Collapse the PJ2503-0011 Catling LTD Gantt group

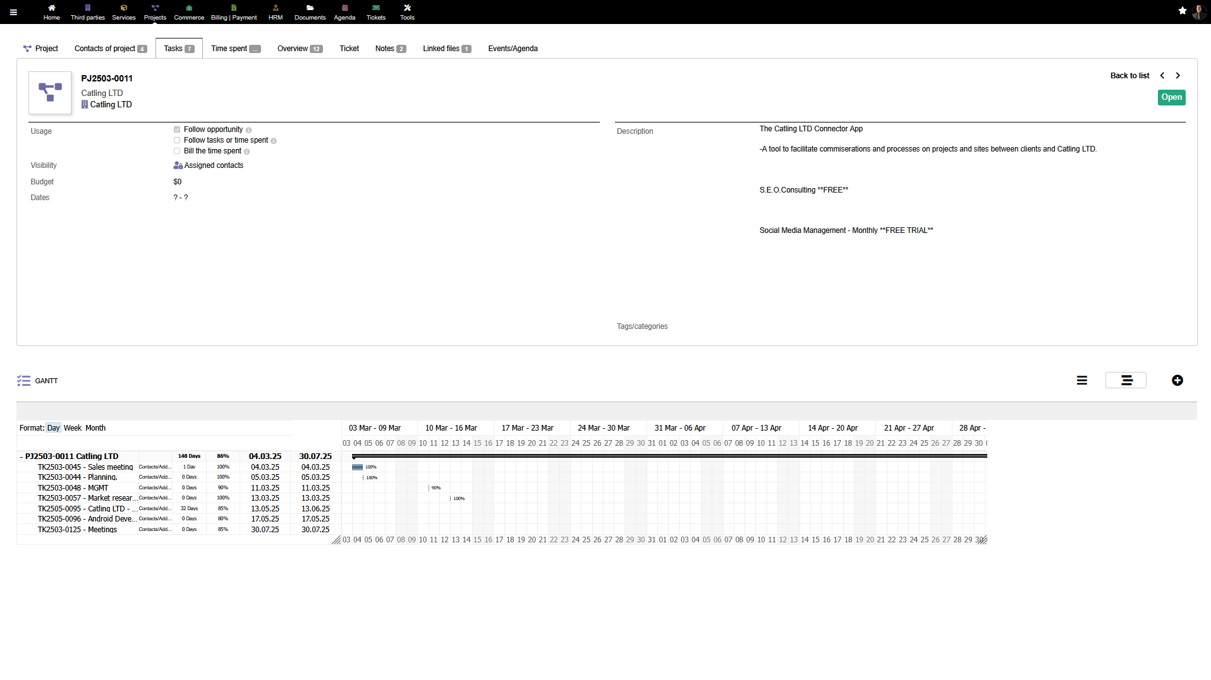[21, 456]
